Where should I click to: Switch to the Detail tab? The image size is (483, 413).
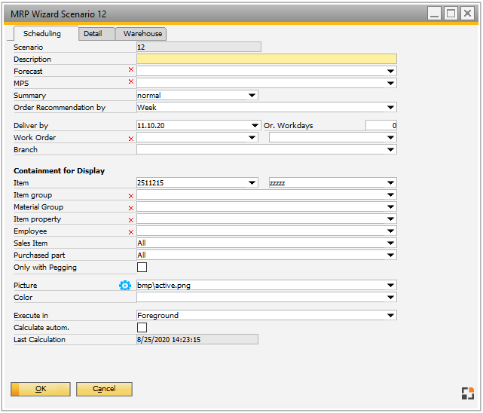tap(93, 34)
